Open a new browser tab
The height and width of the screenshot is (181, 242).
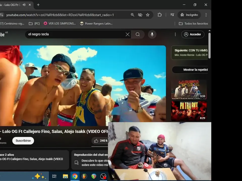point(38,5)
